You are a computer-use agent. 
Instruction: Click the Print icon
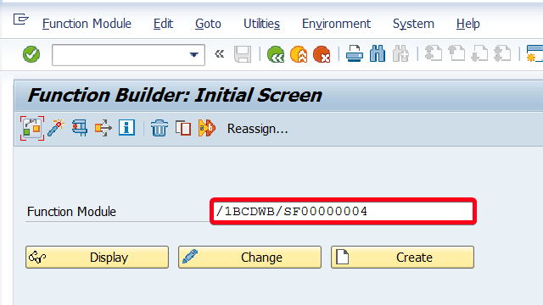click(355, 54)
